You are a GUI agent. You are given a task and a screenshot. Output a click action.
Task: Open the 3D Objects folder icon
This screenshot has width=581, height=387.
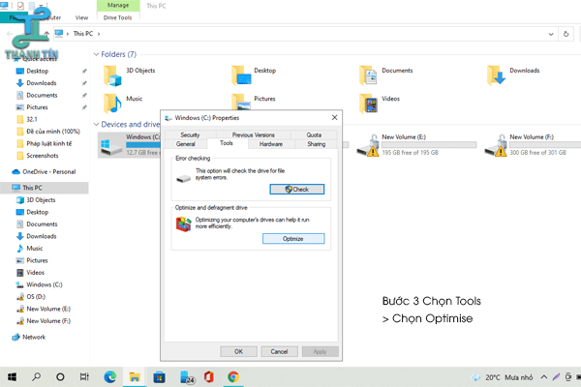112,74
